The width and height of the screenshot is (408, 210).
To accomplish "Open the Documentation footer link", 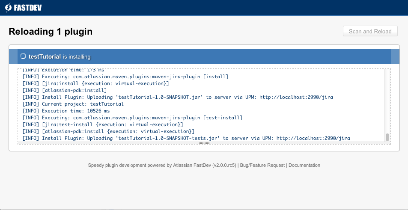I will [x=304, y=165].
